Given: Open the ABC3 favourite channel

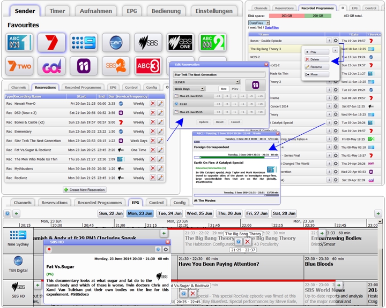Looking at the screenshot, I should pyautogui.click(x=148, y=66).
